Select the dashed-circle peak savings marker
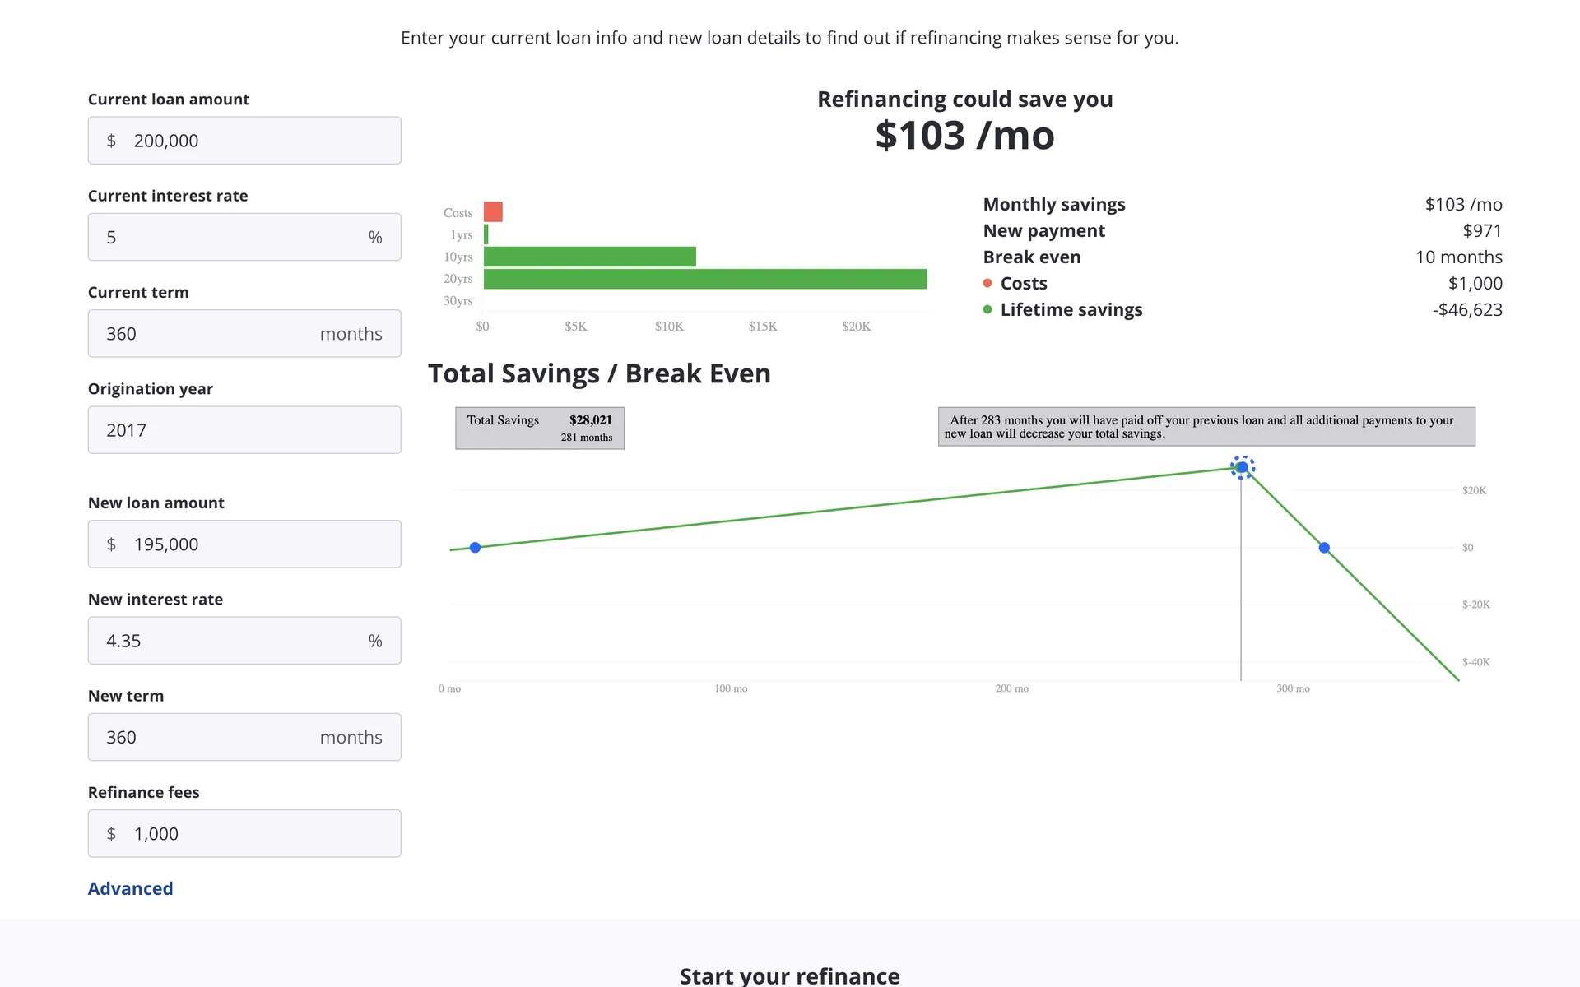Screen dimensions: 1580x987 pos(1242,467)
